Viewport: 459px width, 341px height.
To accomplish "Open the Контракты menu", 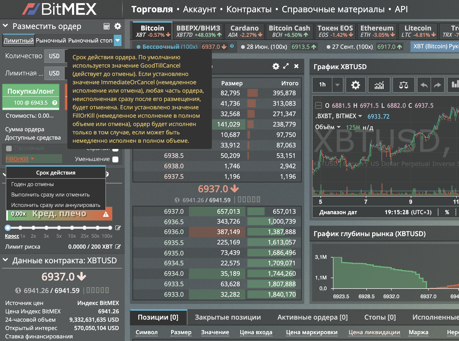I will point(249,9).
